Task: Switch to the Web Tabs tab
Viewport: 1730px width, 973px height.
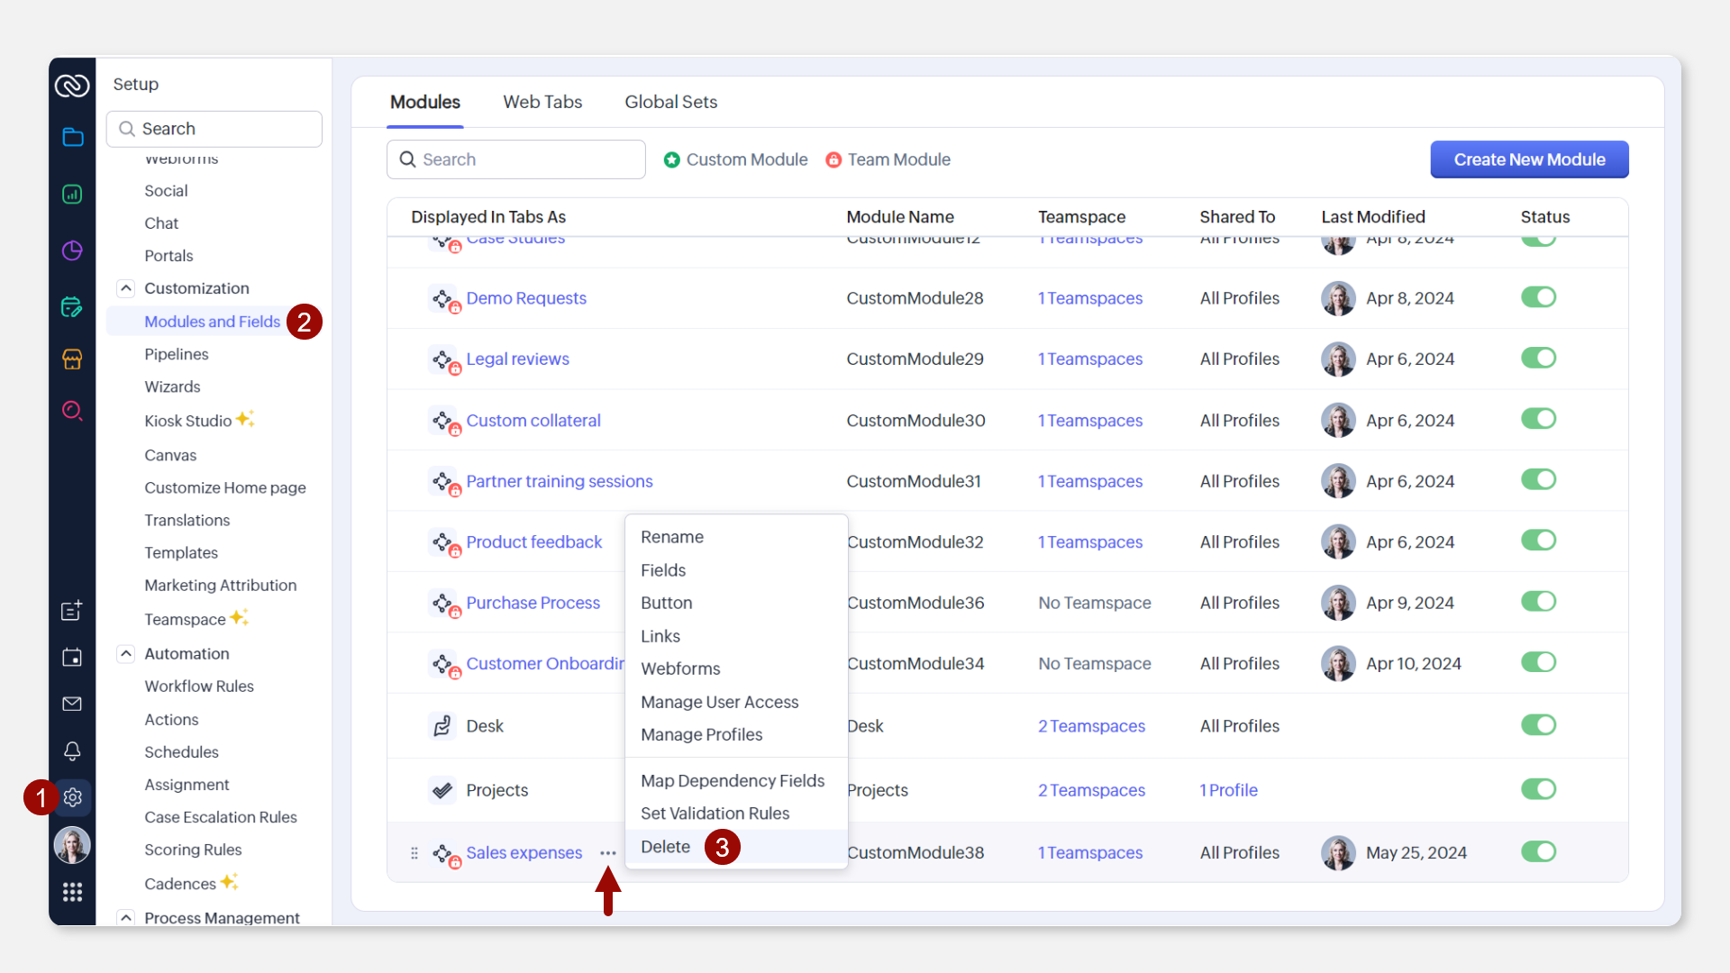Action: 542,102
